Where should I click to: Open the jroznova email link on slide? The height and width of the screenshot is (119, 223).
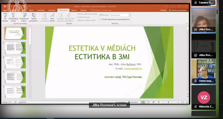click(x=133, y=68)
